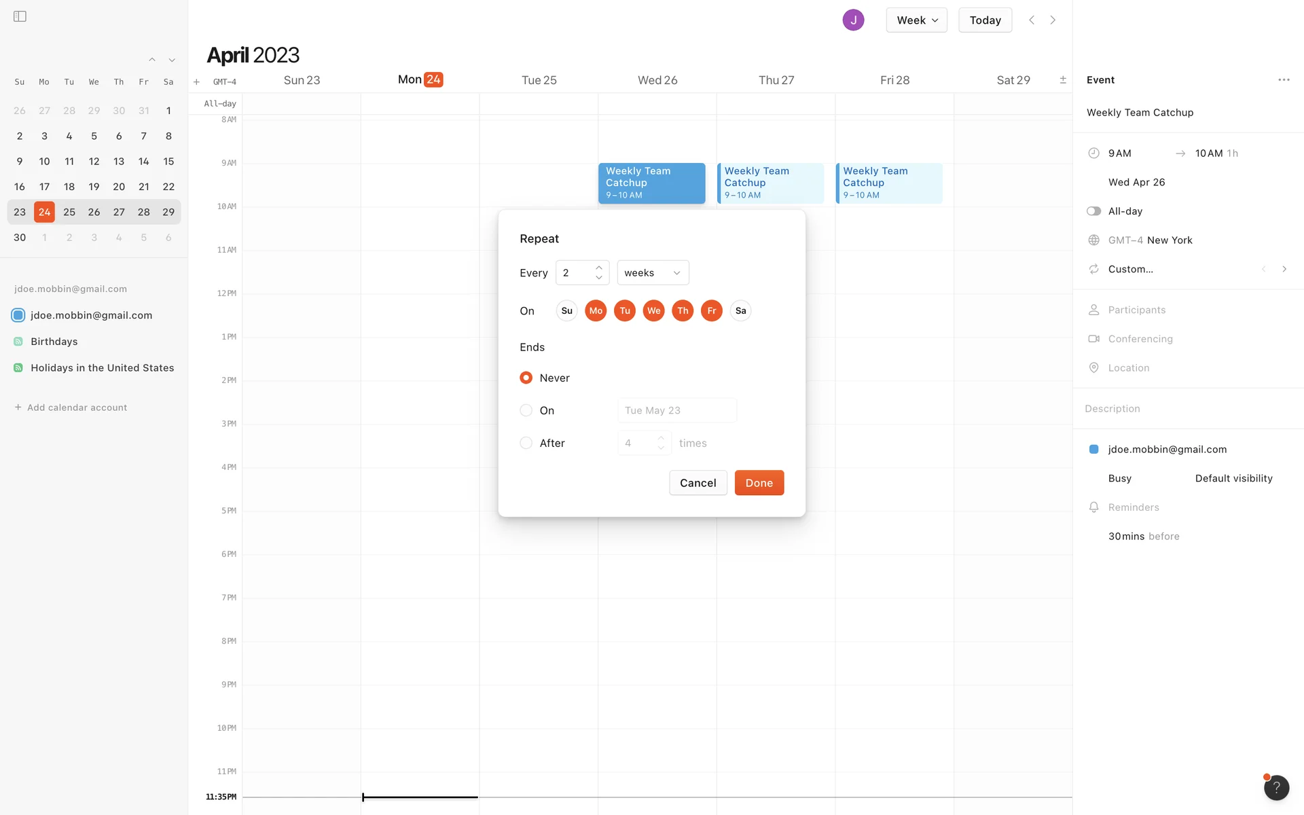Open the event more options ellipsis
1304x815 pixels.
[1283, 80]
